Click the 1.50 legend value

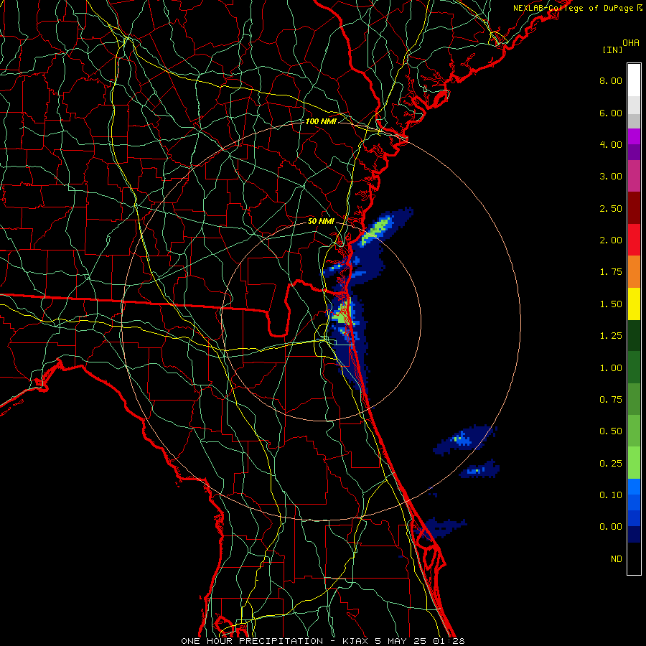[x=611, y=304]
